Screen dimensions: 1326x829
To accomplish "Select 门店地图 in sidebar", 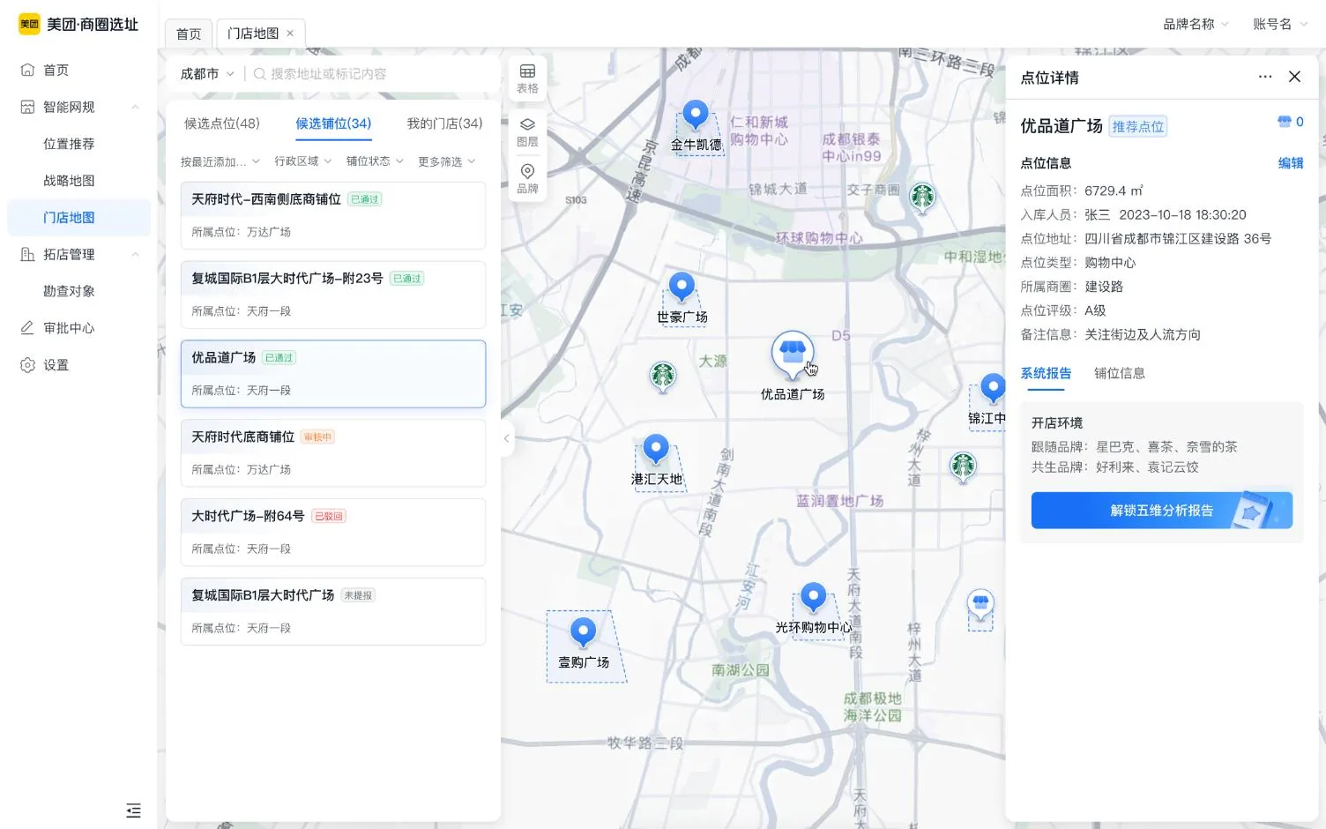I will (x=78, y=218).
